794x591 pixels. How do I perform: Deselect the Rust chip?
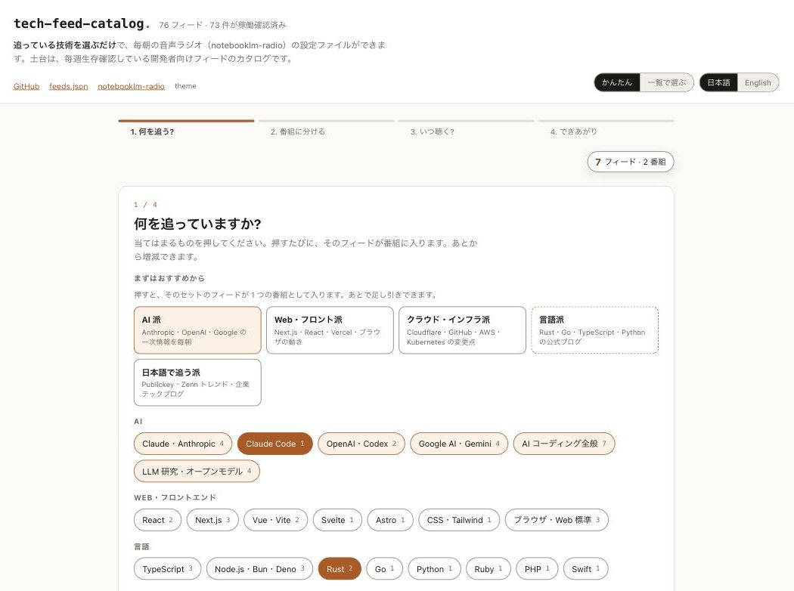(340, 569)
